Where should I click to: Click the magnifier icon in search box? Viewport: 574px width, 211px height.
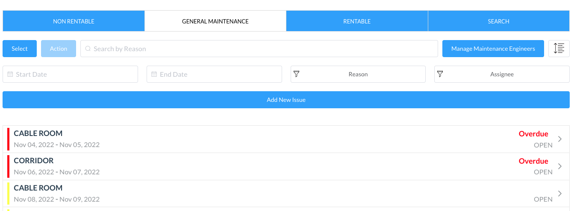point(88,49)
